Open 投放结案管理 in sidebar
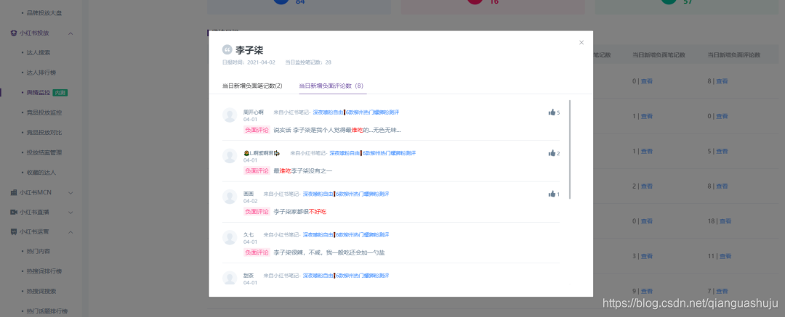Viewport: 785px width, 317px height. coord(44,152)
